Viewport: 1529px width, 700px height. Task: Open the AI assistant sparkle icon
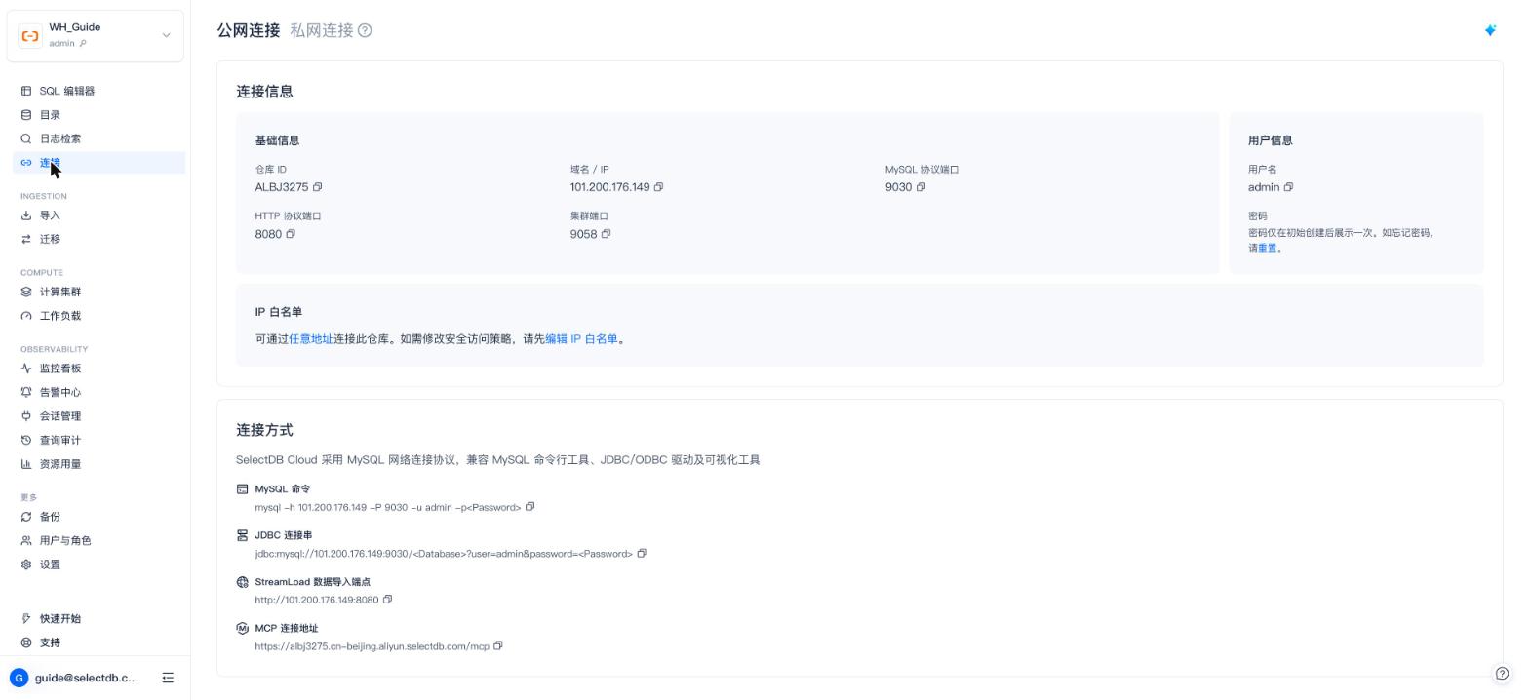coord(1490,30)
